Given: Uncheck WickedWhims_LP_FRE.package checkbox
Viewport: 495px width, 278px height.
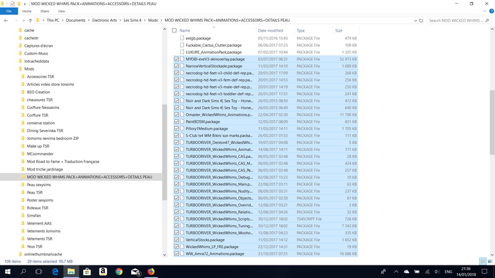Looking at the screenshot, I should [x=176, y=247].
